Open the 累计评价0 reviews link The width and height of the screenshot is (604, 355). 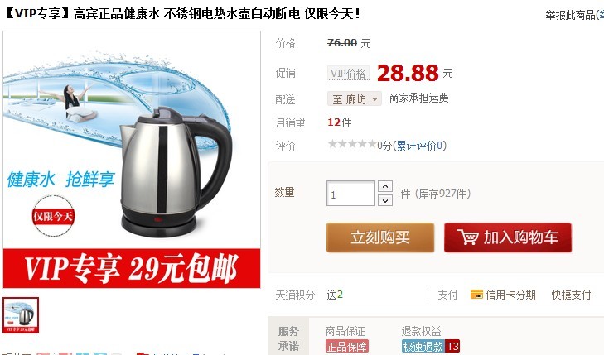[419, 146]
